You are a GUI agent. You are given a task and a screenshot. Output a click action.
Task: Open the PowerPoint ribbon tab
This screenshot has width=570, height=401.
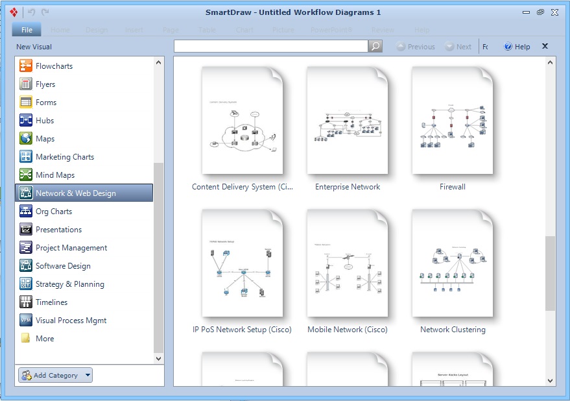click(331, 30)
